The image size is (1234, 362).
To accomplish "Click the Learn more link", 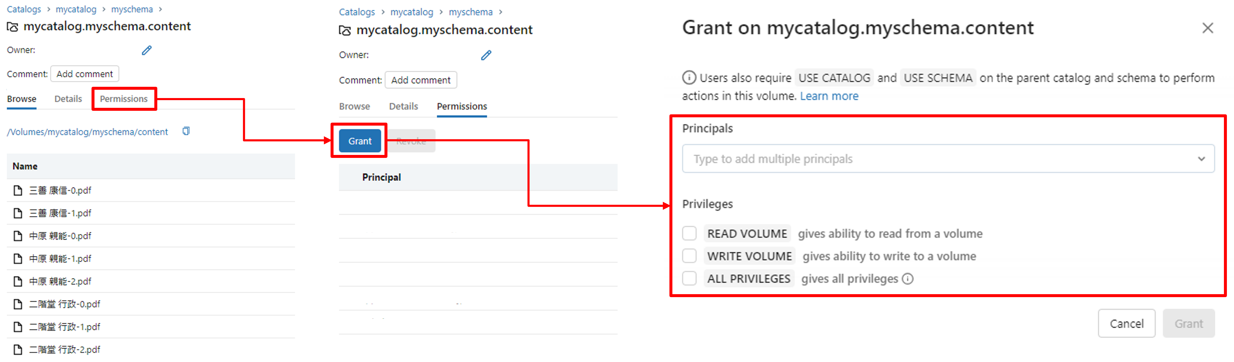I will (829, 96).
